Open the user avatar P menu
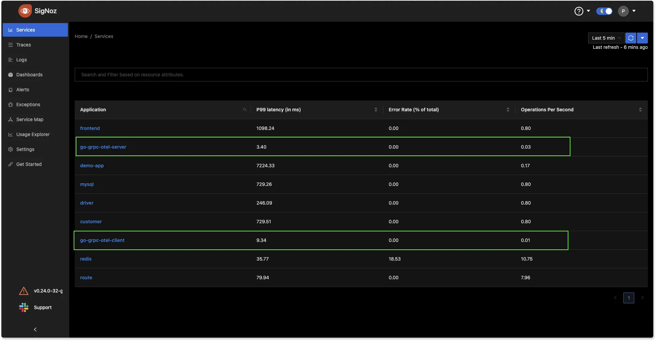Image resolution: width=656 pixels, height=341 pixels. click(623, 11)
